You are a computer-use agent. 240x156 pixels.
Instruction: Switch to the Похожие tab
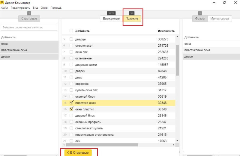[x=132, y=19]
